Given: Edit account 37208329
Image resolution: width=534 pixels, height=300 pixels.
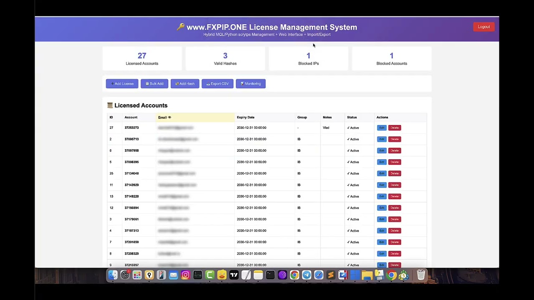Looking at the screenshot, I should point(382,254).
